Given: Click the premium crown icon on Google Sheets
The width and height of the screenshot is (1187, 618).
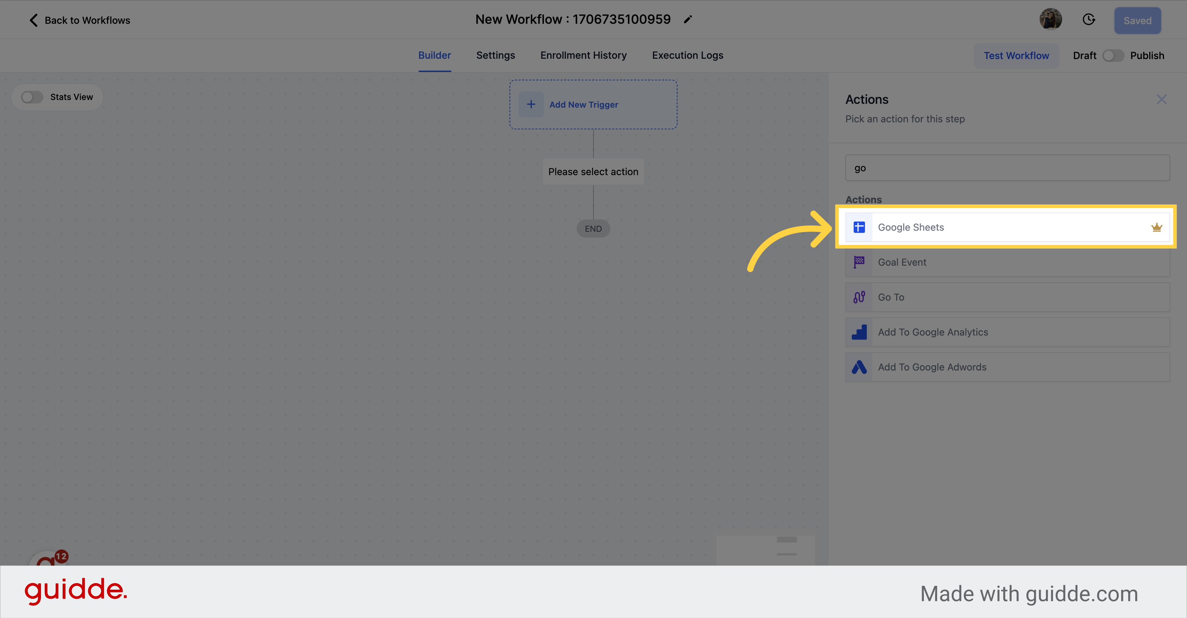Looking at the screenshot, I should tap(1157, 227).
